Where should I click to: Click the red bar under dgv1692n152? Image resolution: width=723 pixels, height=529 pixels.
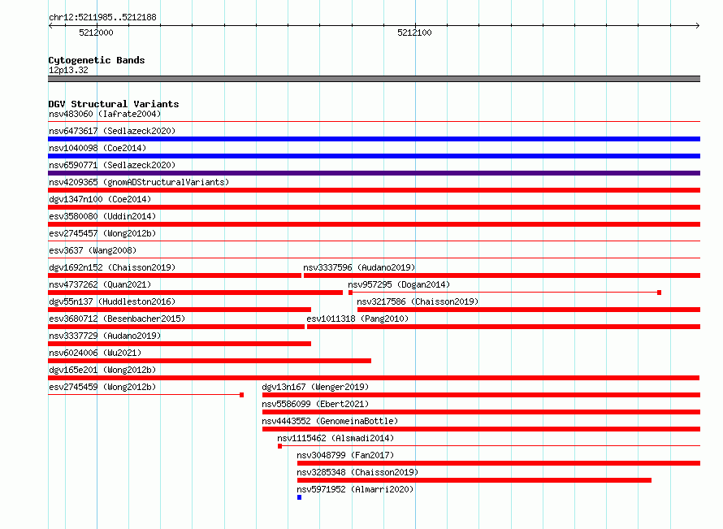pyautogui.click(x=175, y=275)
